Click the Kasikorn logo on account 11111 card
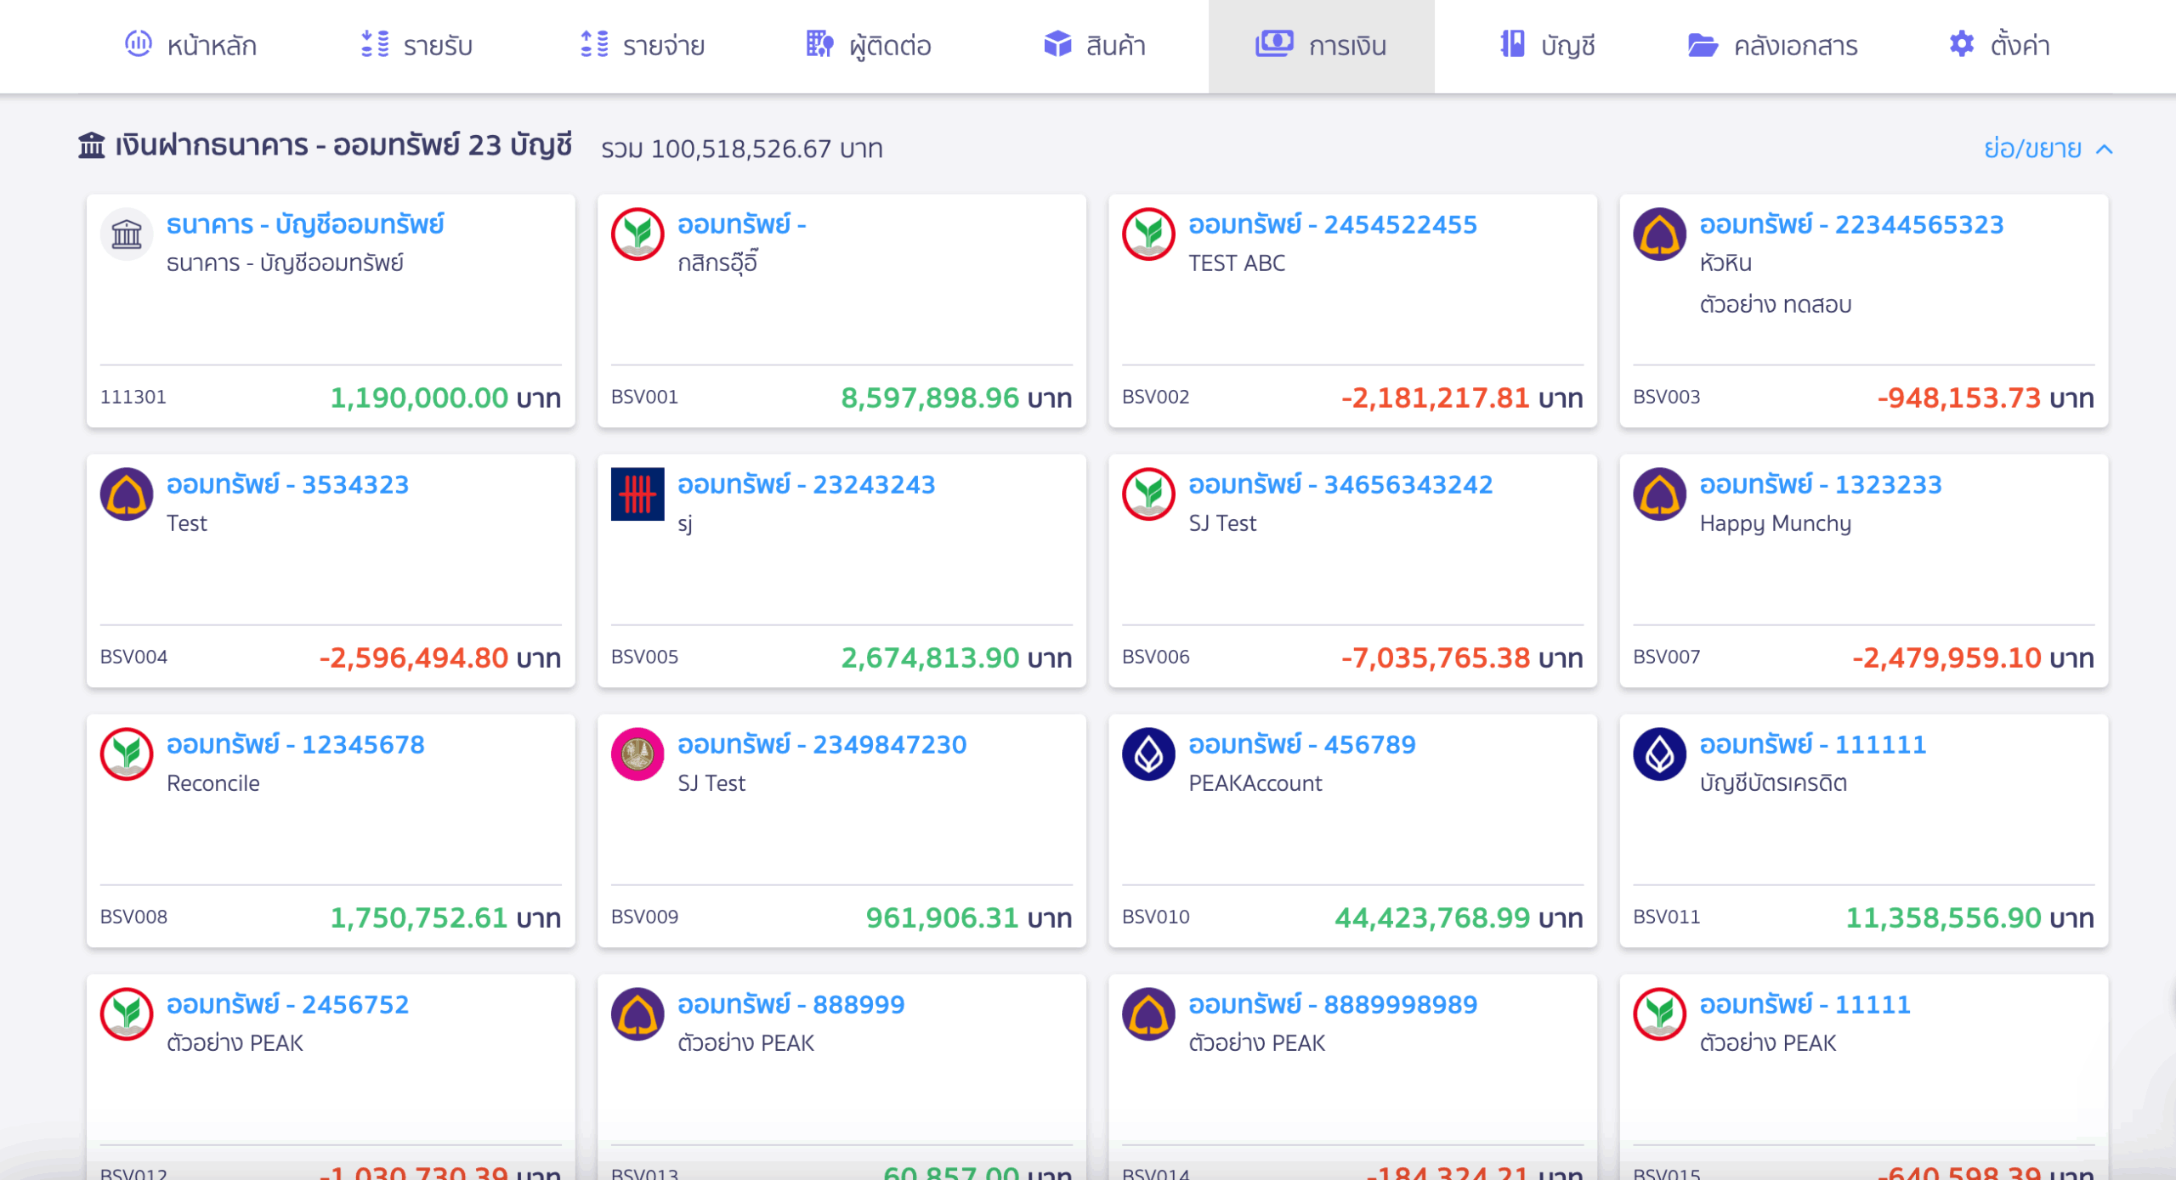 [x=1659, y=1013]
